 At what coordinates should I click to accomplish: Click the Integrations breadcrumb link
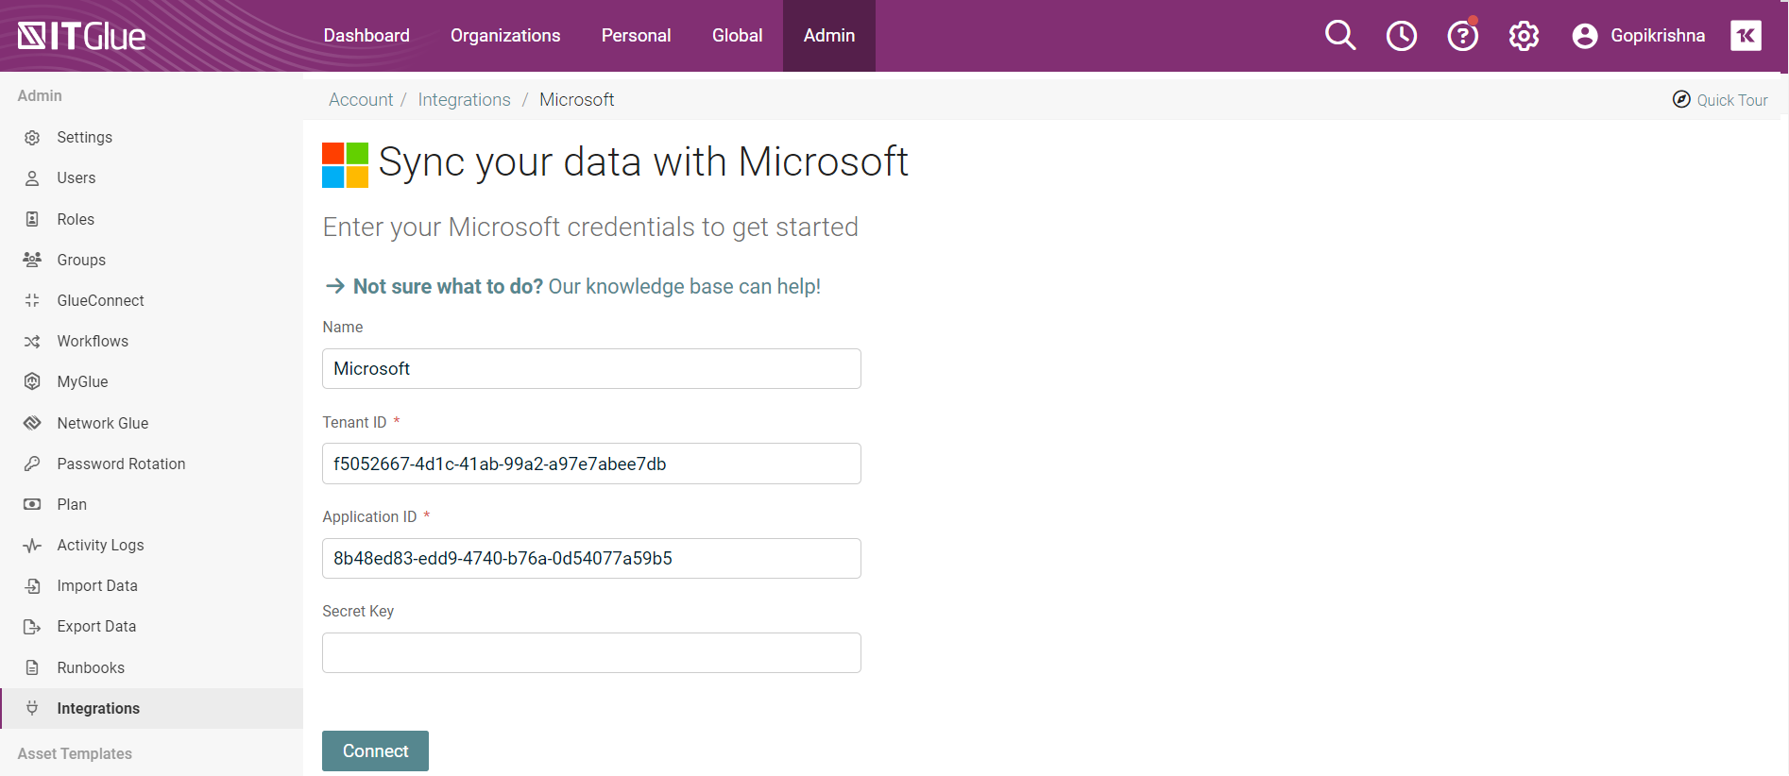pos(464,99)
